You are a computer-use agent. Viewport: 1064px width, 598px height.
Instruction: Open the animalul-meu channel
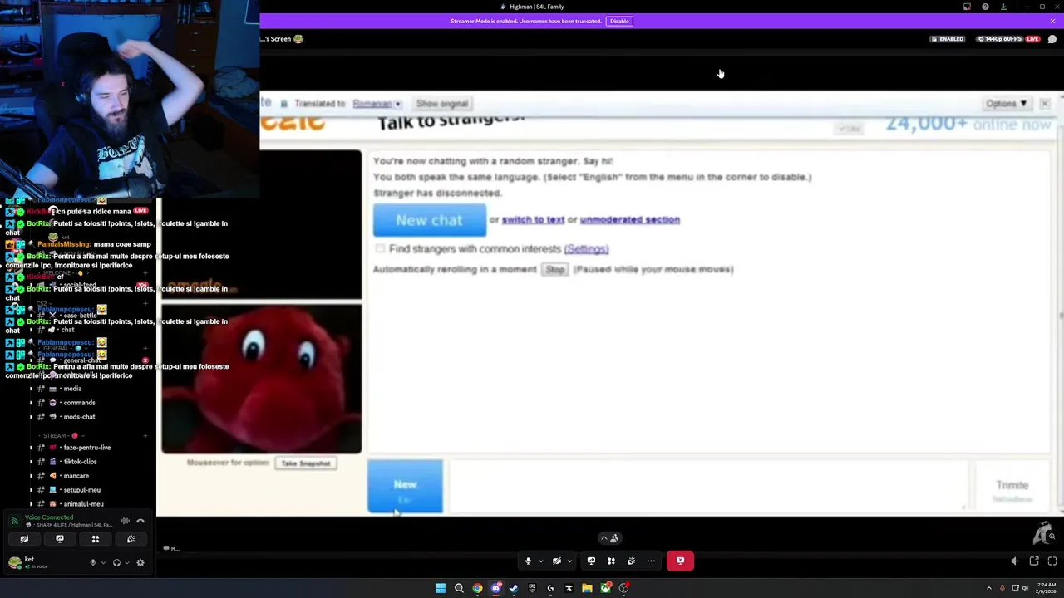pos(83,504)
